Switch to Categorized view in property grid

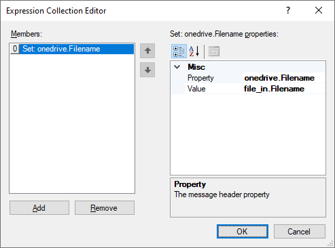pyautogui.click(x=179, y=51)
